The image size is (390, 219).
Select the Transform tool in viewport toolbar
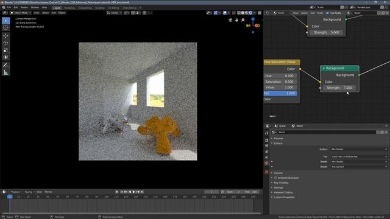5,57
